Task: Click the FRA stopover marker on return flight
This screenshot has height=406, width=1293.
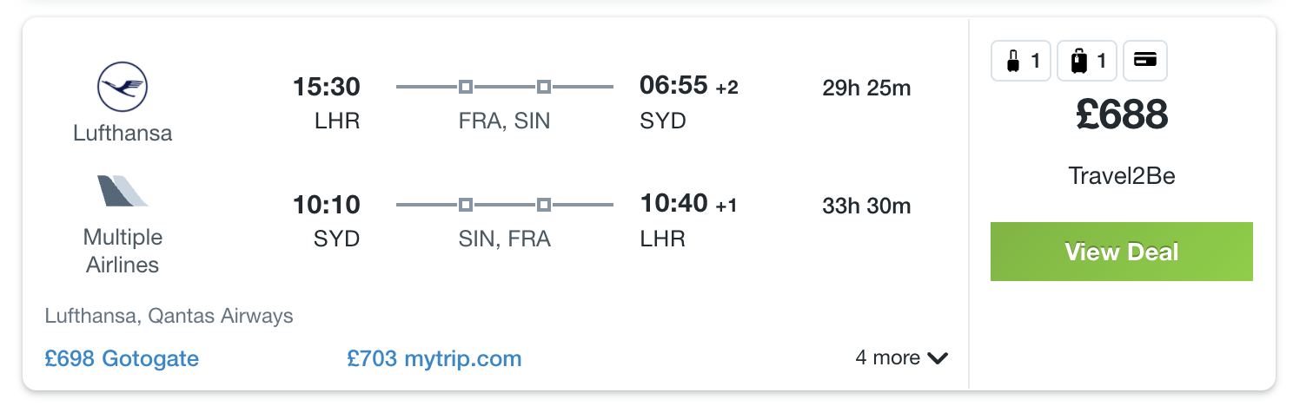Action: [543, 206]
